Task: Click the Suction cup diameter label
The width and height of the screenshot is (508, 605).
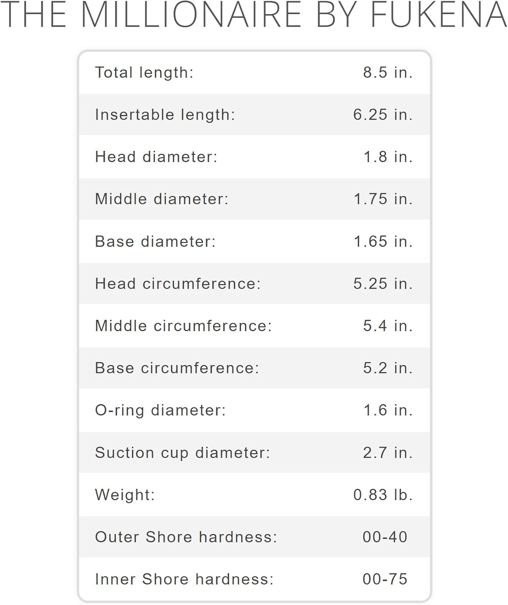Action: [x=182, y=453]
